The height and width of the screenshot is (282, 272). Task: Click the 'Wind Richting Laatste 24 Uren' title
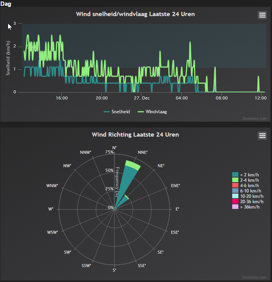coord(135,135)
